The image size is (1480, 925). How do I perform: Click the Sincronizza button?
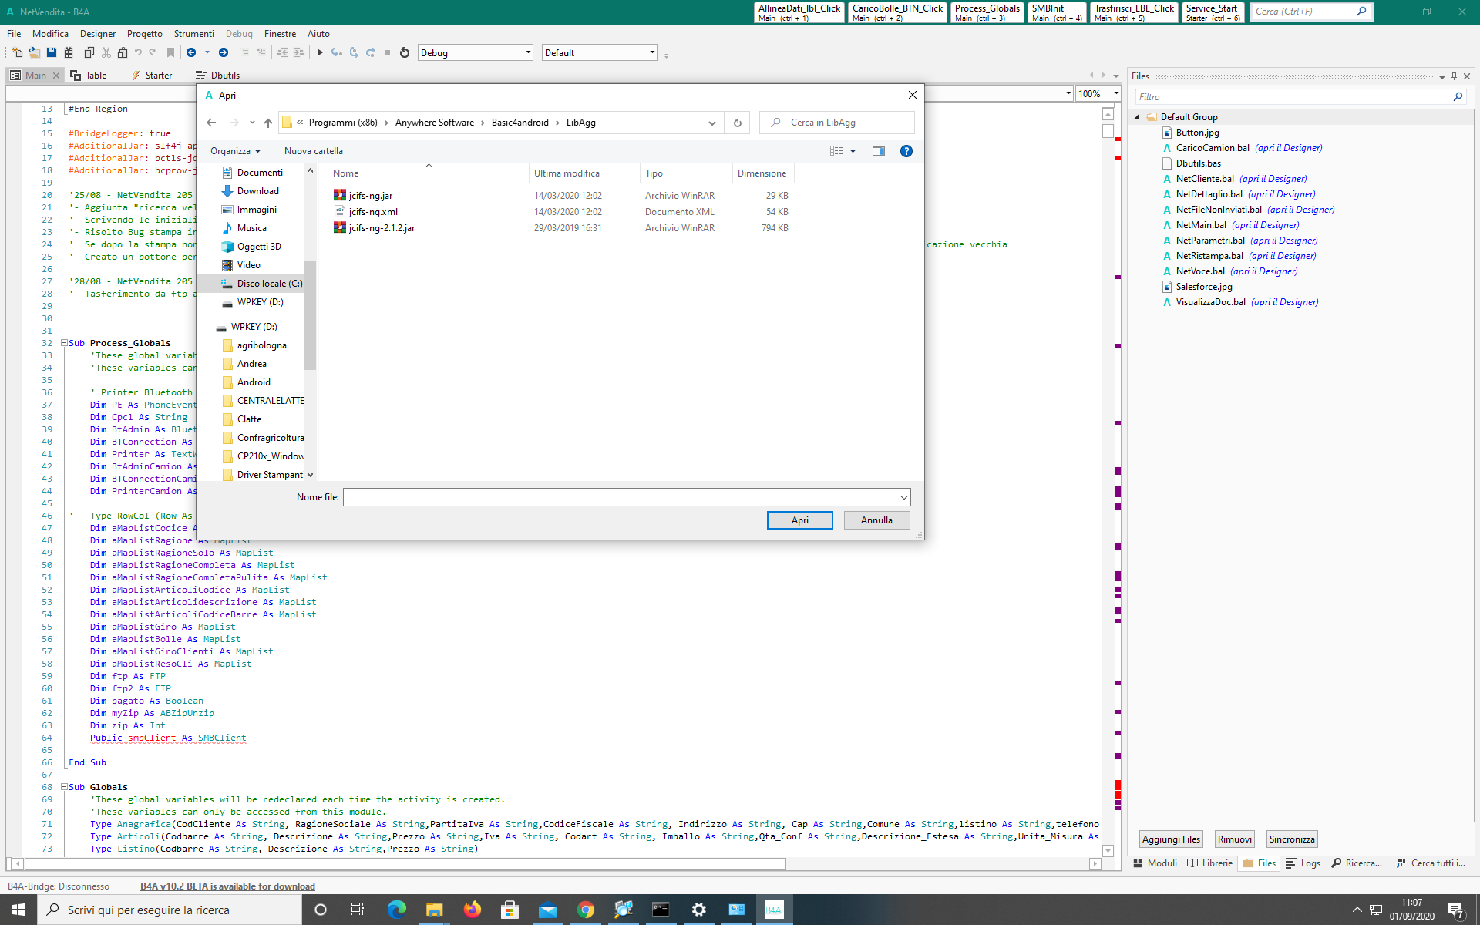pyautogui.click(x=1292, y=839)
